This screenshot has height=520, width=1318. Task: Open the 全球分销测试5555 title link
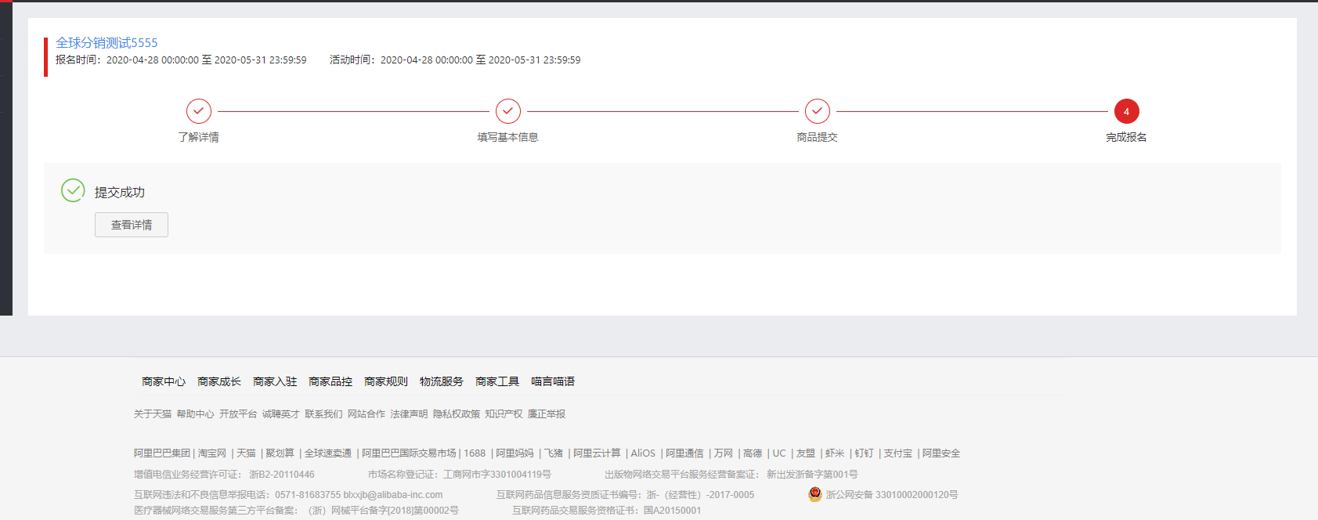click(107, 43)
